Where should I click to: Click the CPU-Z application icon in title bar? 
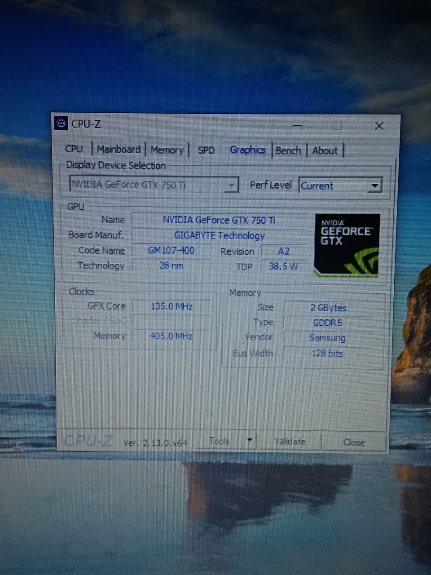61,124
